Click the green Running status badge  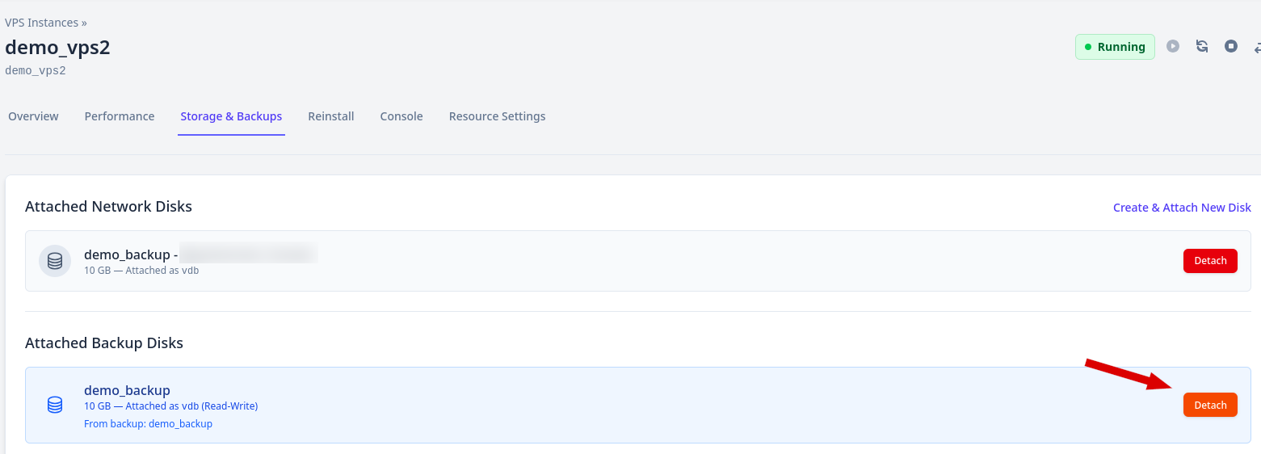click(x=1114, y=47)
